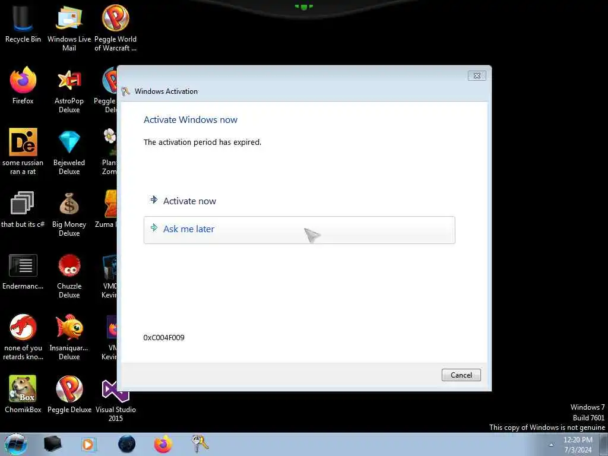The image size is (608, 456).
Task: Select the Bejeweled Deluxe gem icon
Action: (69, 151)
